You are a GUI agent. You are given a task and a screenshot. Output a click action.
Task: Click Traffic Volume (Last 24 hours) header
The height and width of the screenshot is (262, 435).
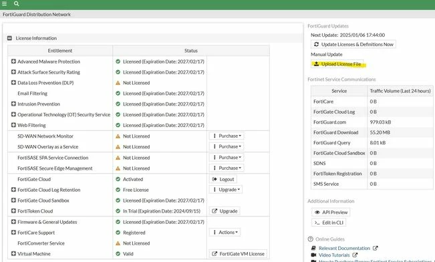[400, 91]
